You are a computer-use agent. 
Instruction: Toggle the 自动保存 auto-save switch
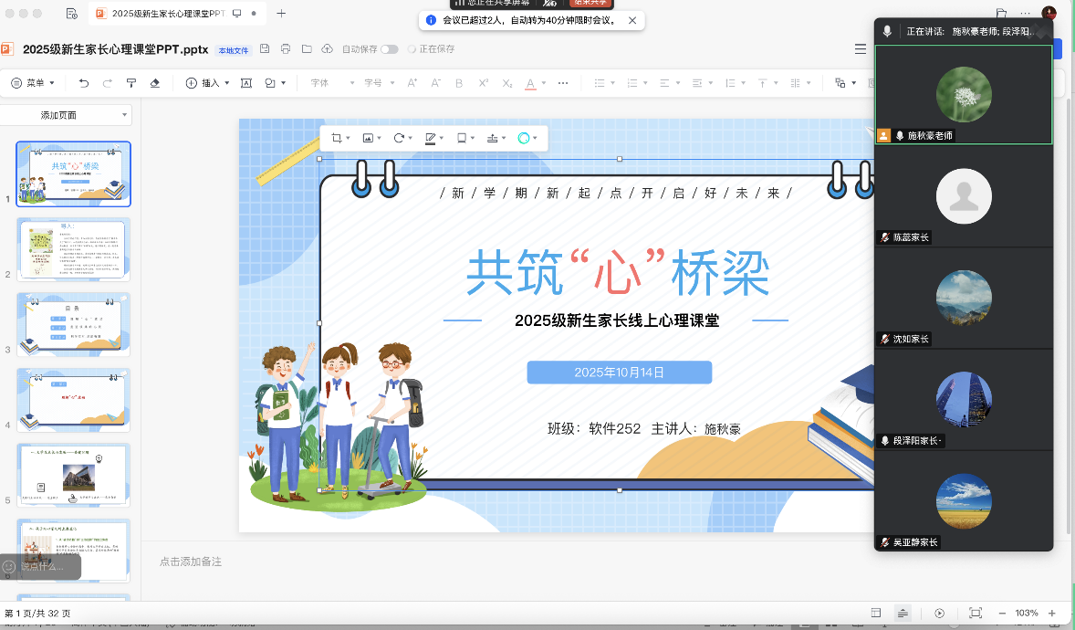(x=390, y=49)
